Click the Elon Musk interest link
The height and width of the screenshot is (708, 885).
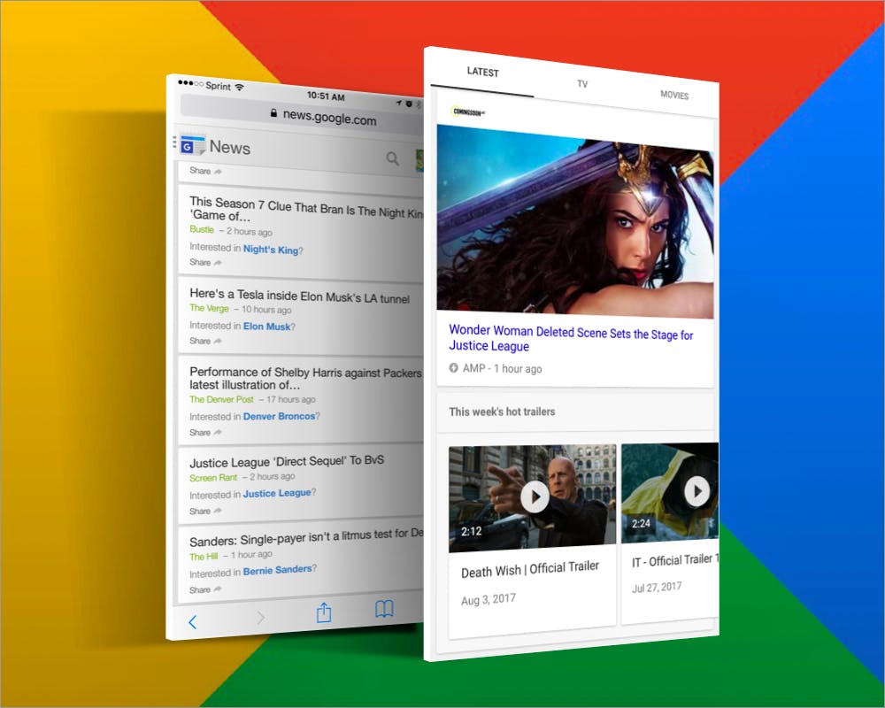266,327
